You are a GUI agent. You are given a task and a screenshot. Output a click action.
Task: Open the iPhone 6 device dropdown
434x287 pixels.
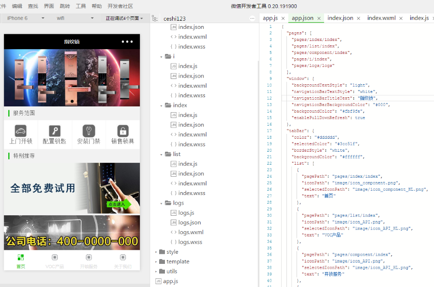pyautogui.click(x=26, y=18)
